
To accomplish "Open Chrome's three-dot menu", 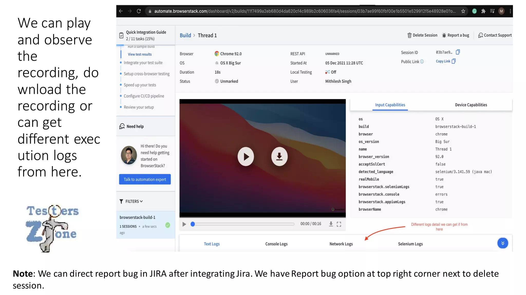I will pos(510,11).
